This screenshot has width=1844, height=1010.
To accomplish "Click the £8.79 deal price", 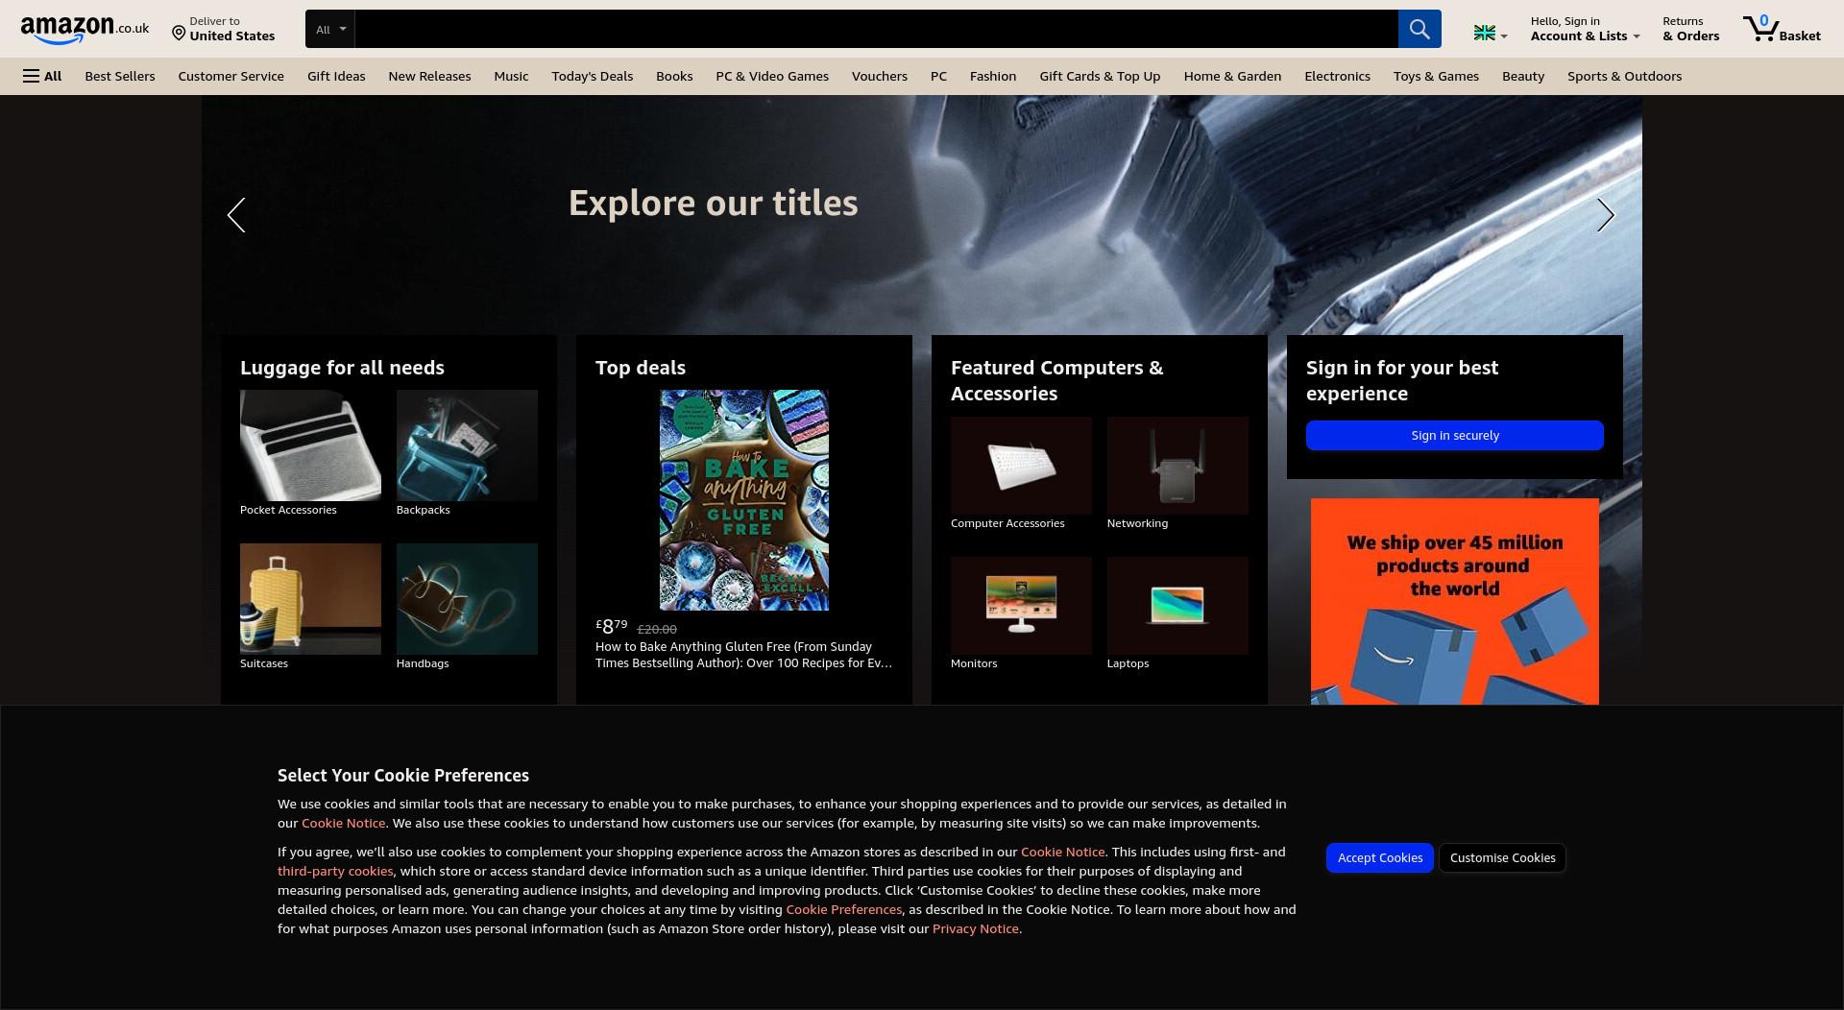I will pos(612,626).
